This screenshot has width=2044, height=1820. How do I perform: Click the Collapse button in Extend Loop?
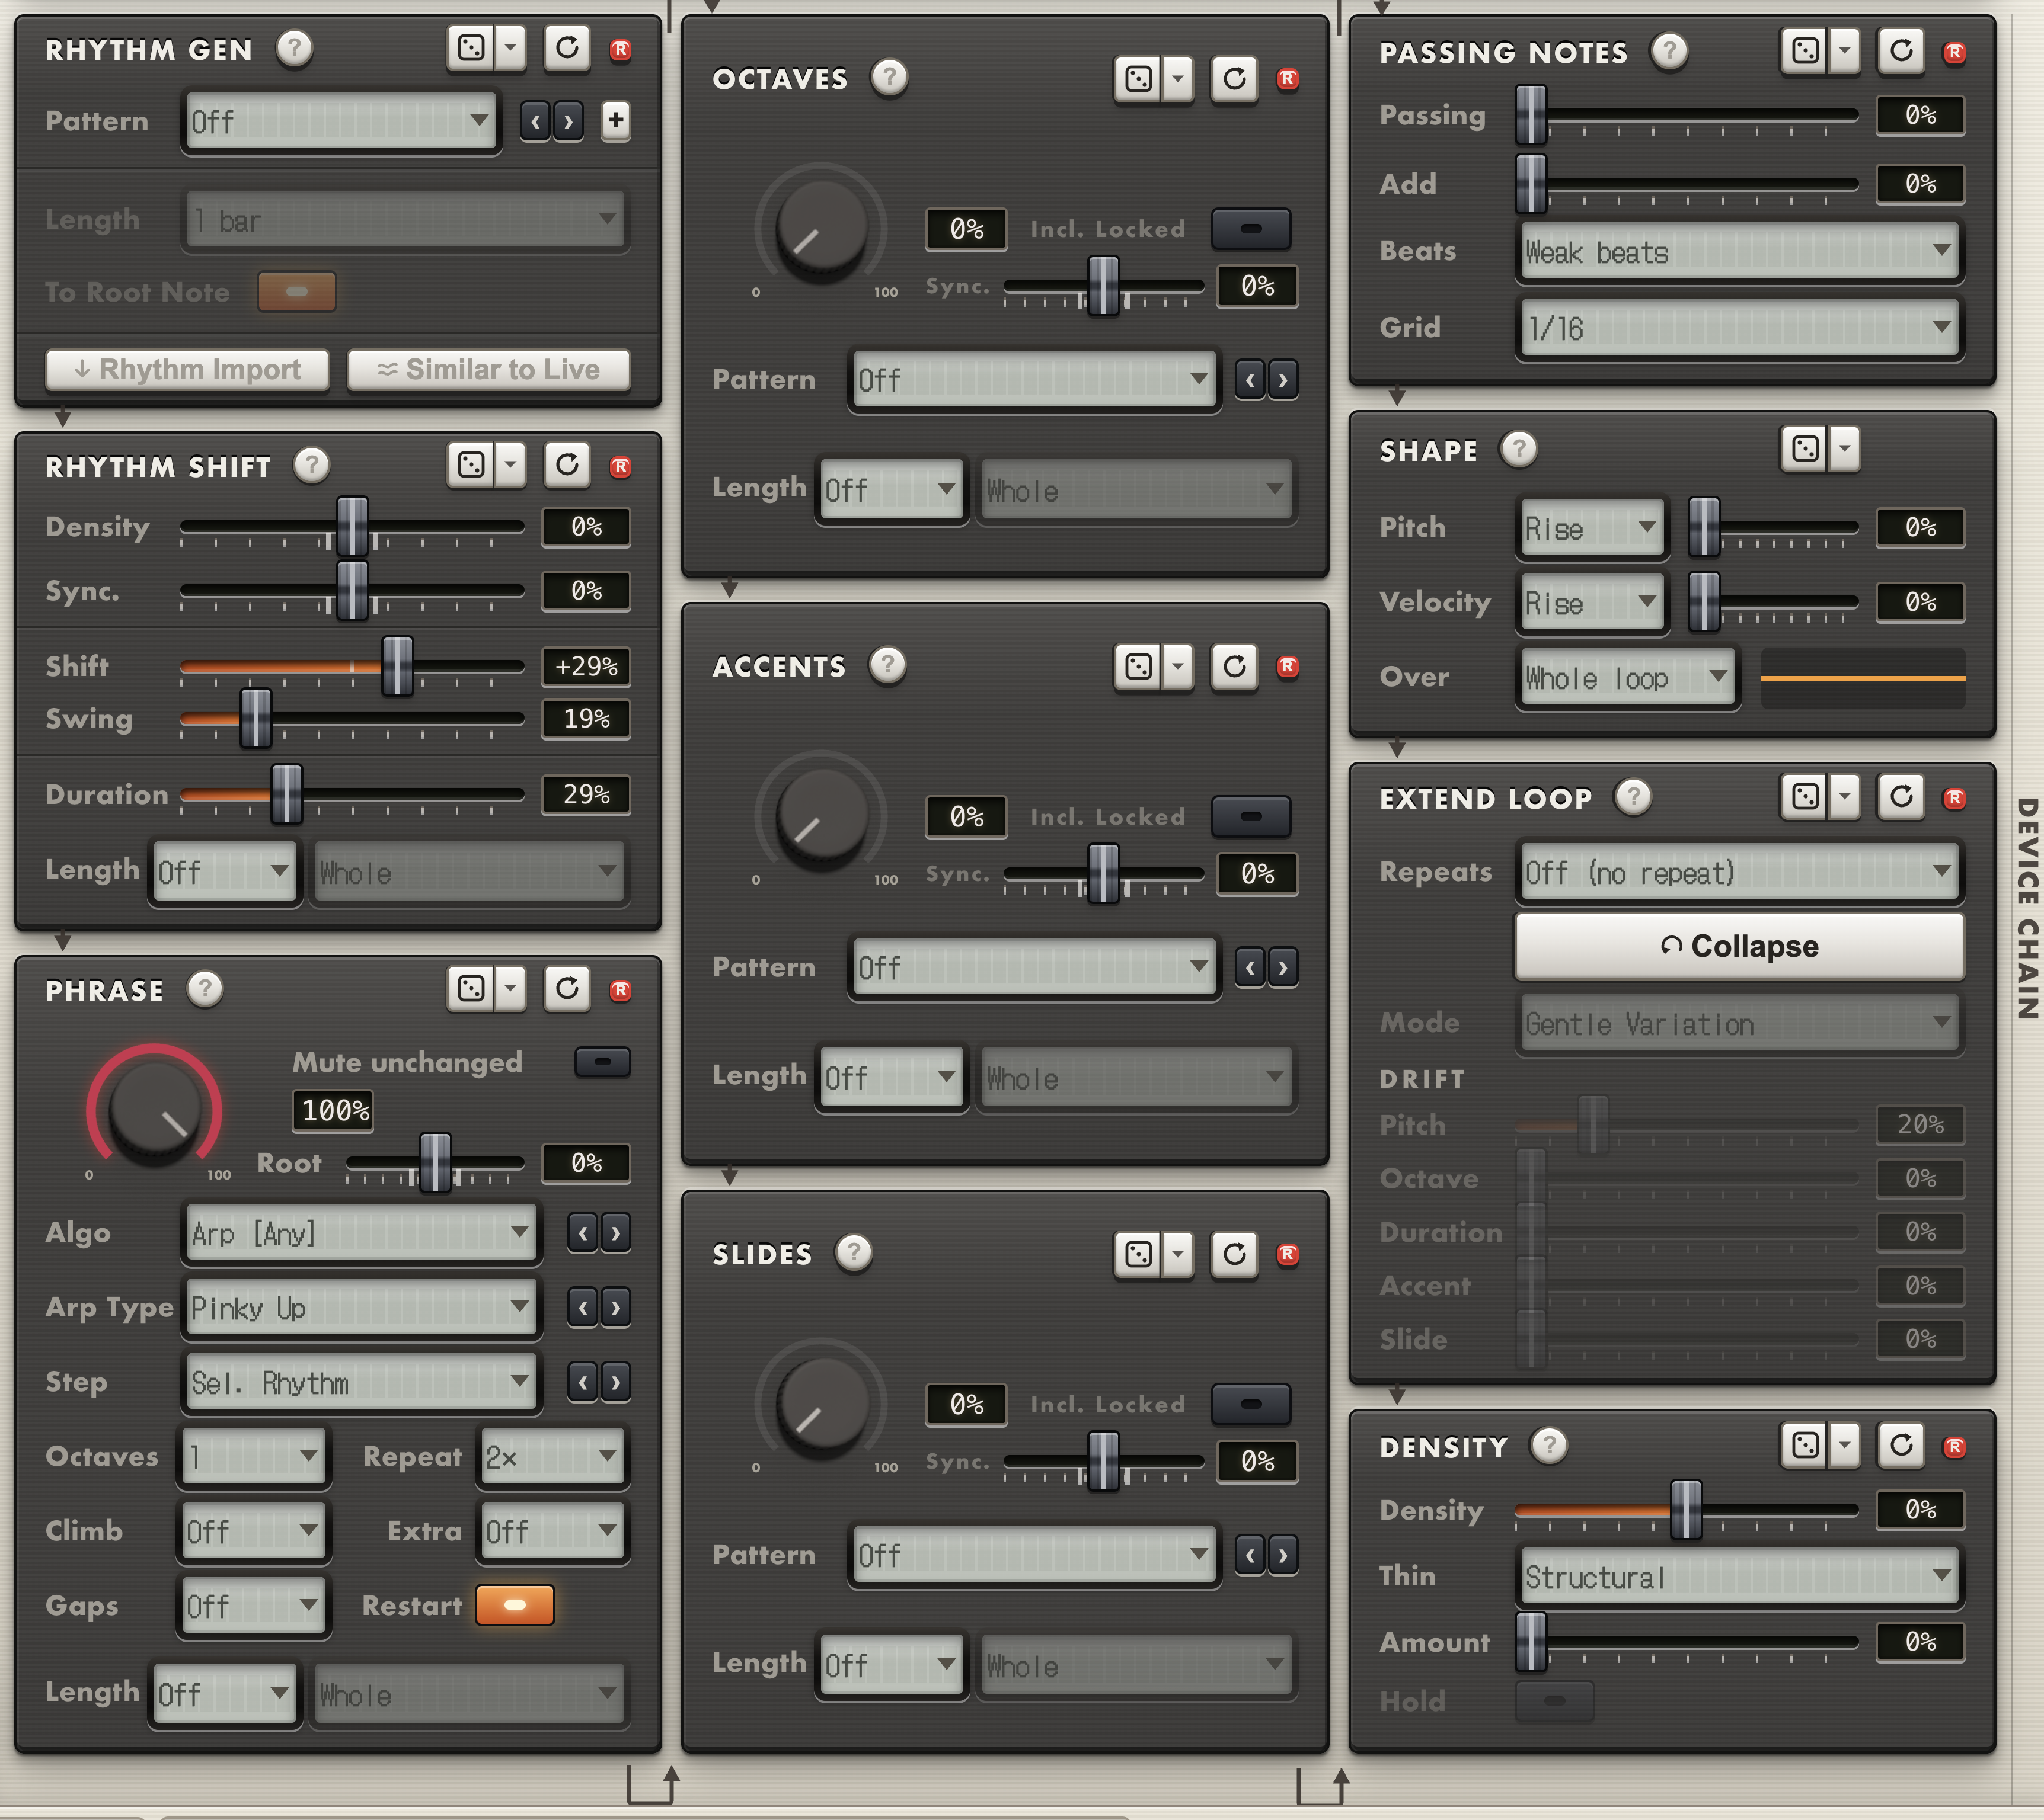1739,946
